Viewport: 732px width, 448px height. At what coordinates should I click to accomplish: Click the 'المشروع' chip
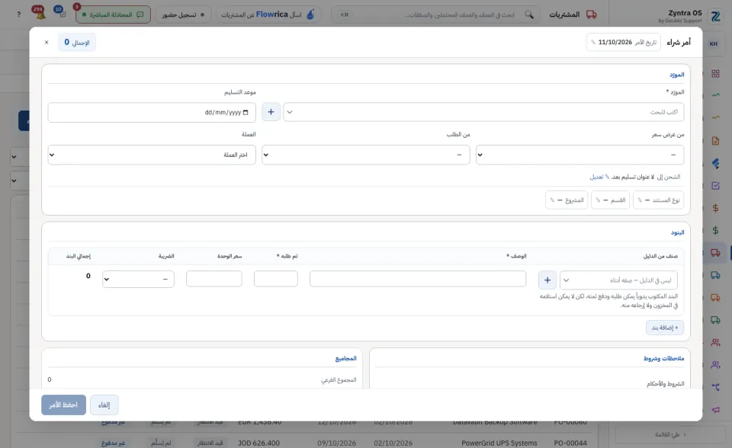pos(567,200)
